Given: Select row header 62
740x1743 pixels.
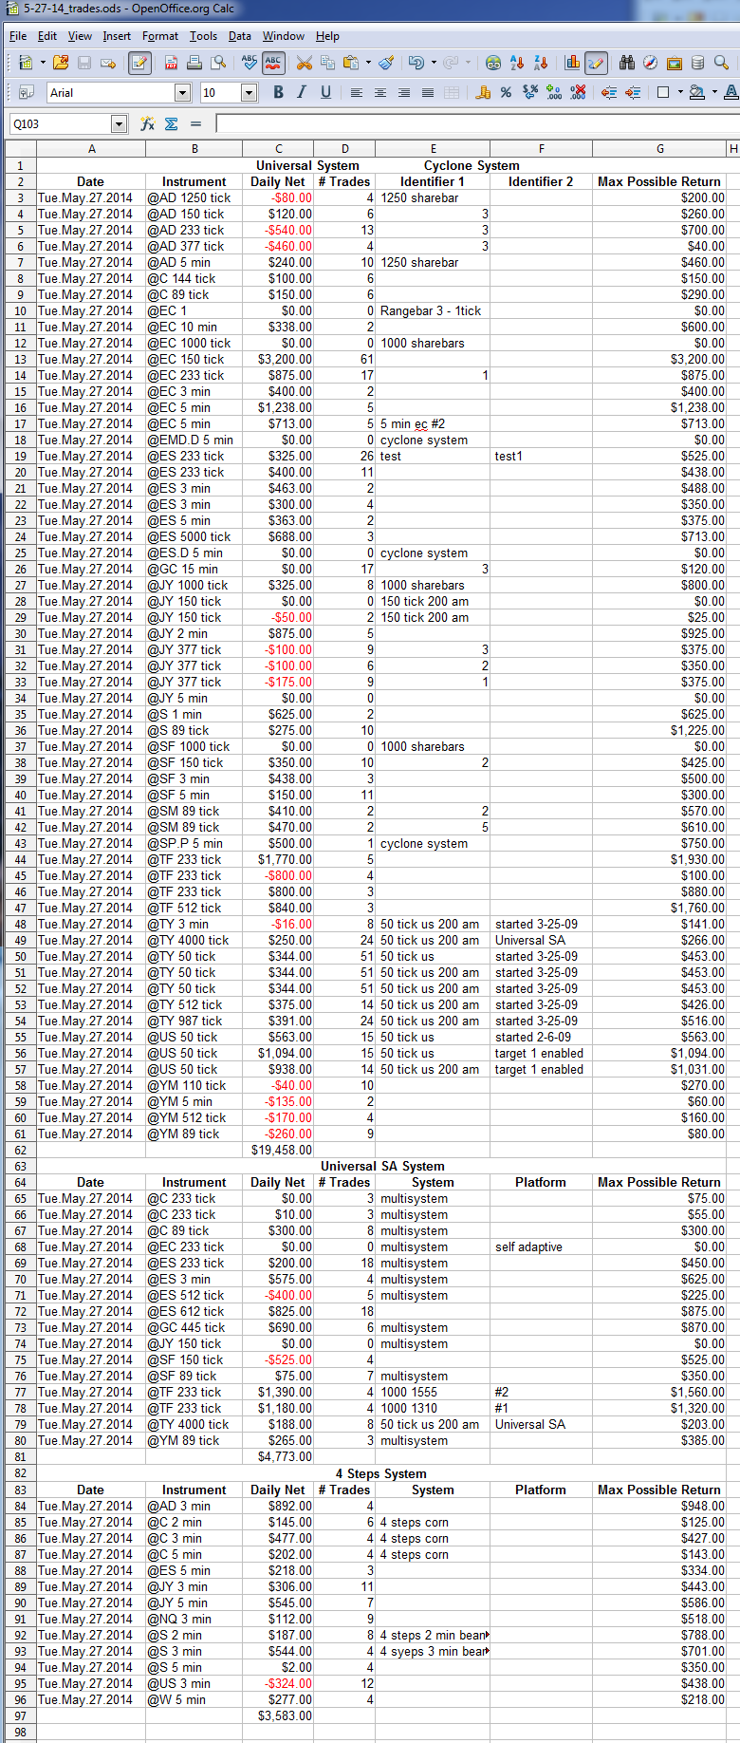Looking at the screenshot, I should point(20,1150).
